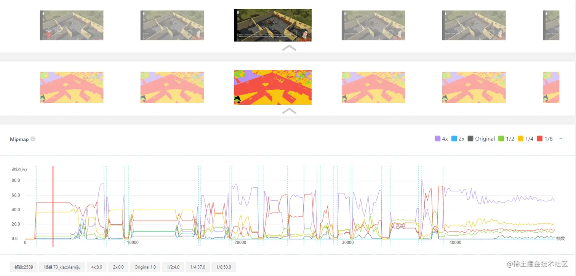Collapse mipmap strip using chevron below highlighted mipmap

[x=289, y=111]
